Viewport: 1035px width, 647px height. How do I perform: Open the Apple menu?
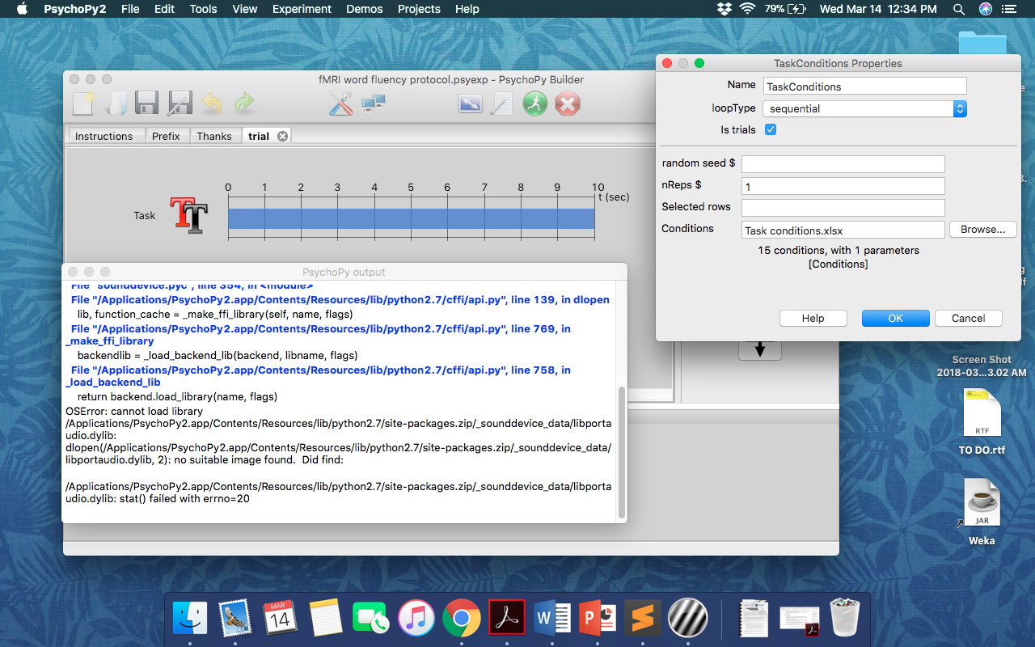coord(22,9)
